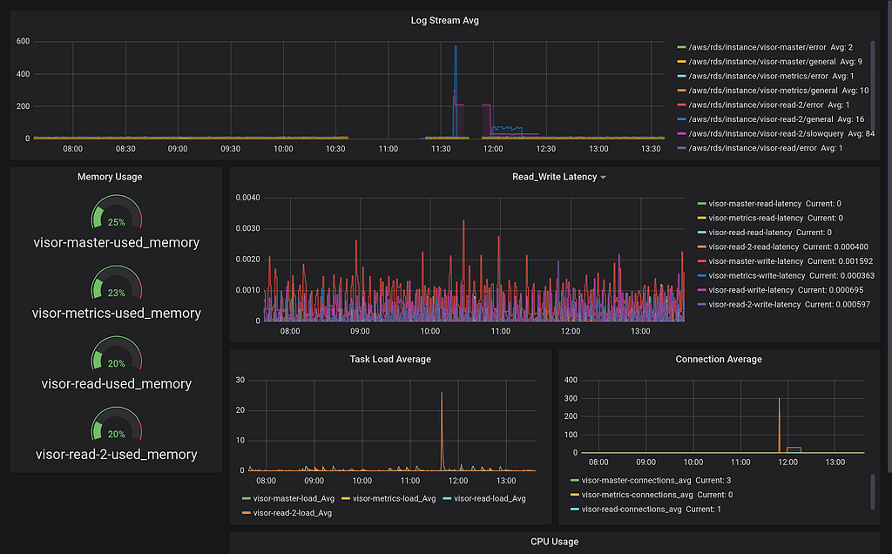The image size is (892, 554).
Task: Open the Connection Average panel title
Action: click(x=719, y=360)
